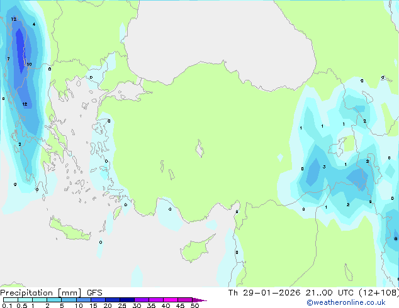Select the 2–5 mm legend color swatch
The height and width of the screenshot is (308, 399).
click(x=54, y=300)
